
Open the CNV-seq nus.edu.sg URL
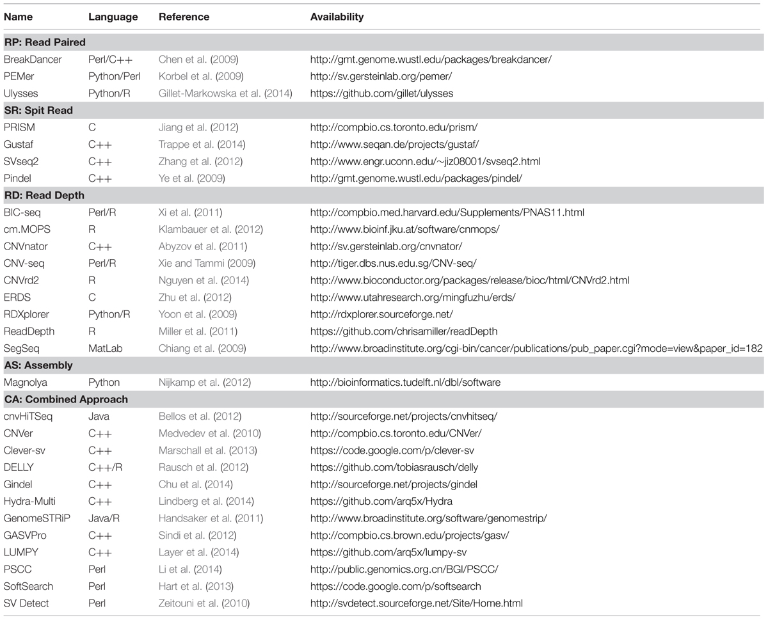393,263
